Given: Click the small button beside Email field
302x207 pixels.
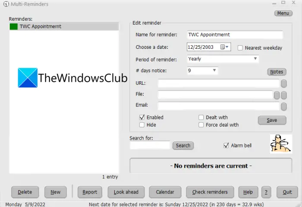Looking at the screenshot, I should tap(284, 106).
